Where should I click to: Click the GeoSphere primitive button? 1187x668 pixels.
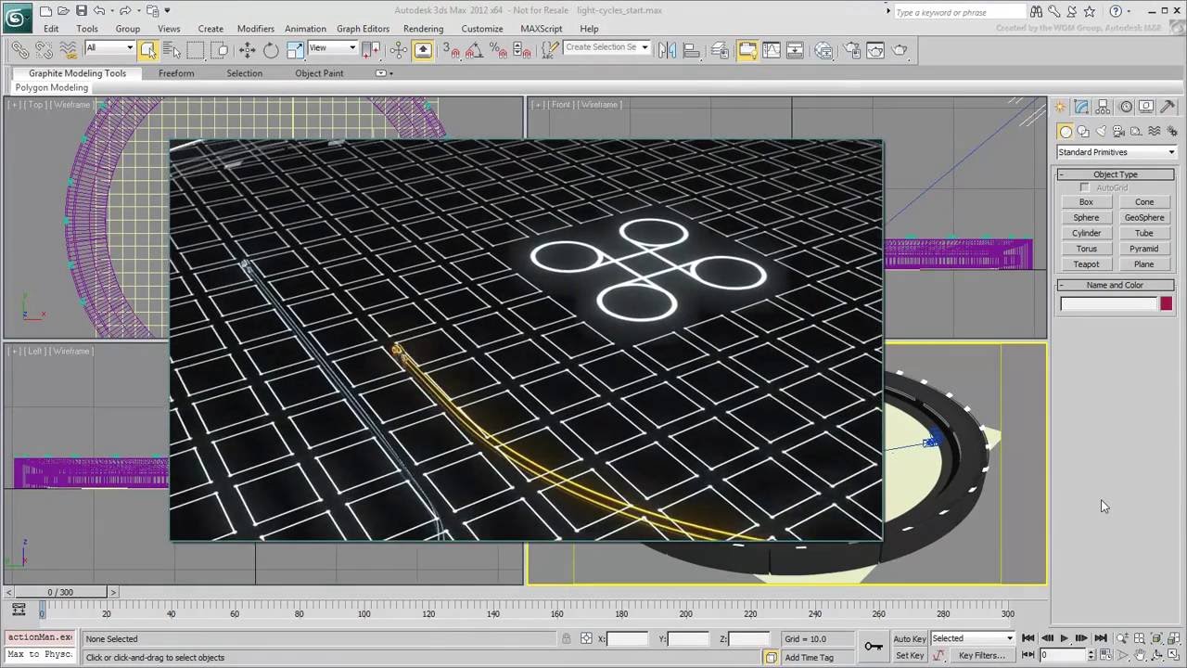1144,218
